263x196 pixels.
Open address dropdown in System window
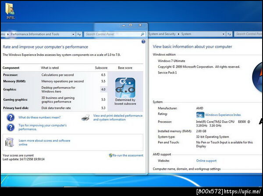(224, 34)
